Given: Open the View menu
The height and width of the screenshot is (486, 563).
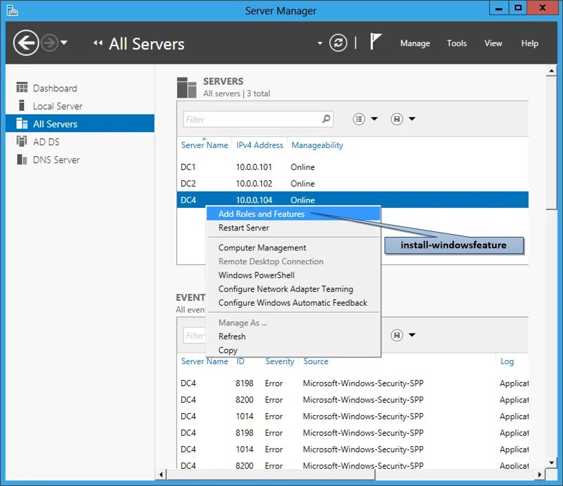Looking at the screenshot, I should click(493, 43).
